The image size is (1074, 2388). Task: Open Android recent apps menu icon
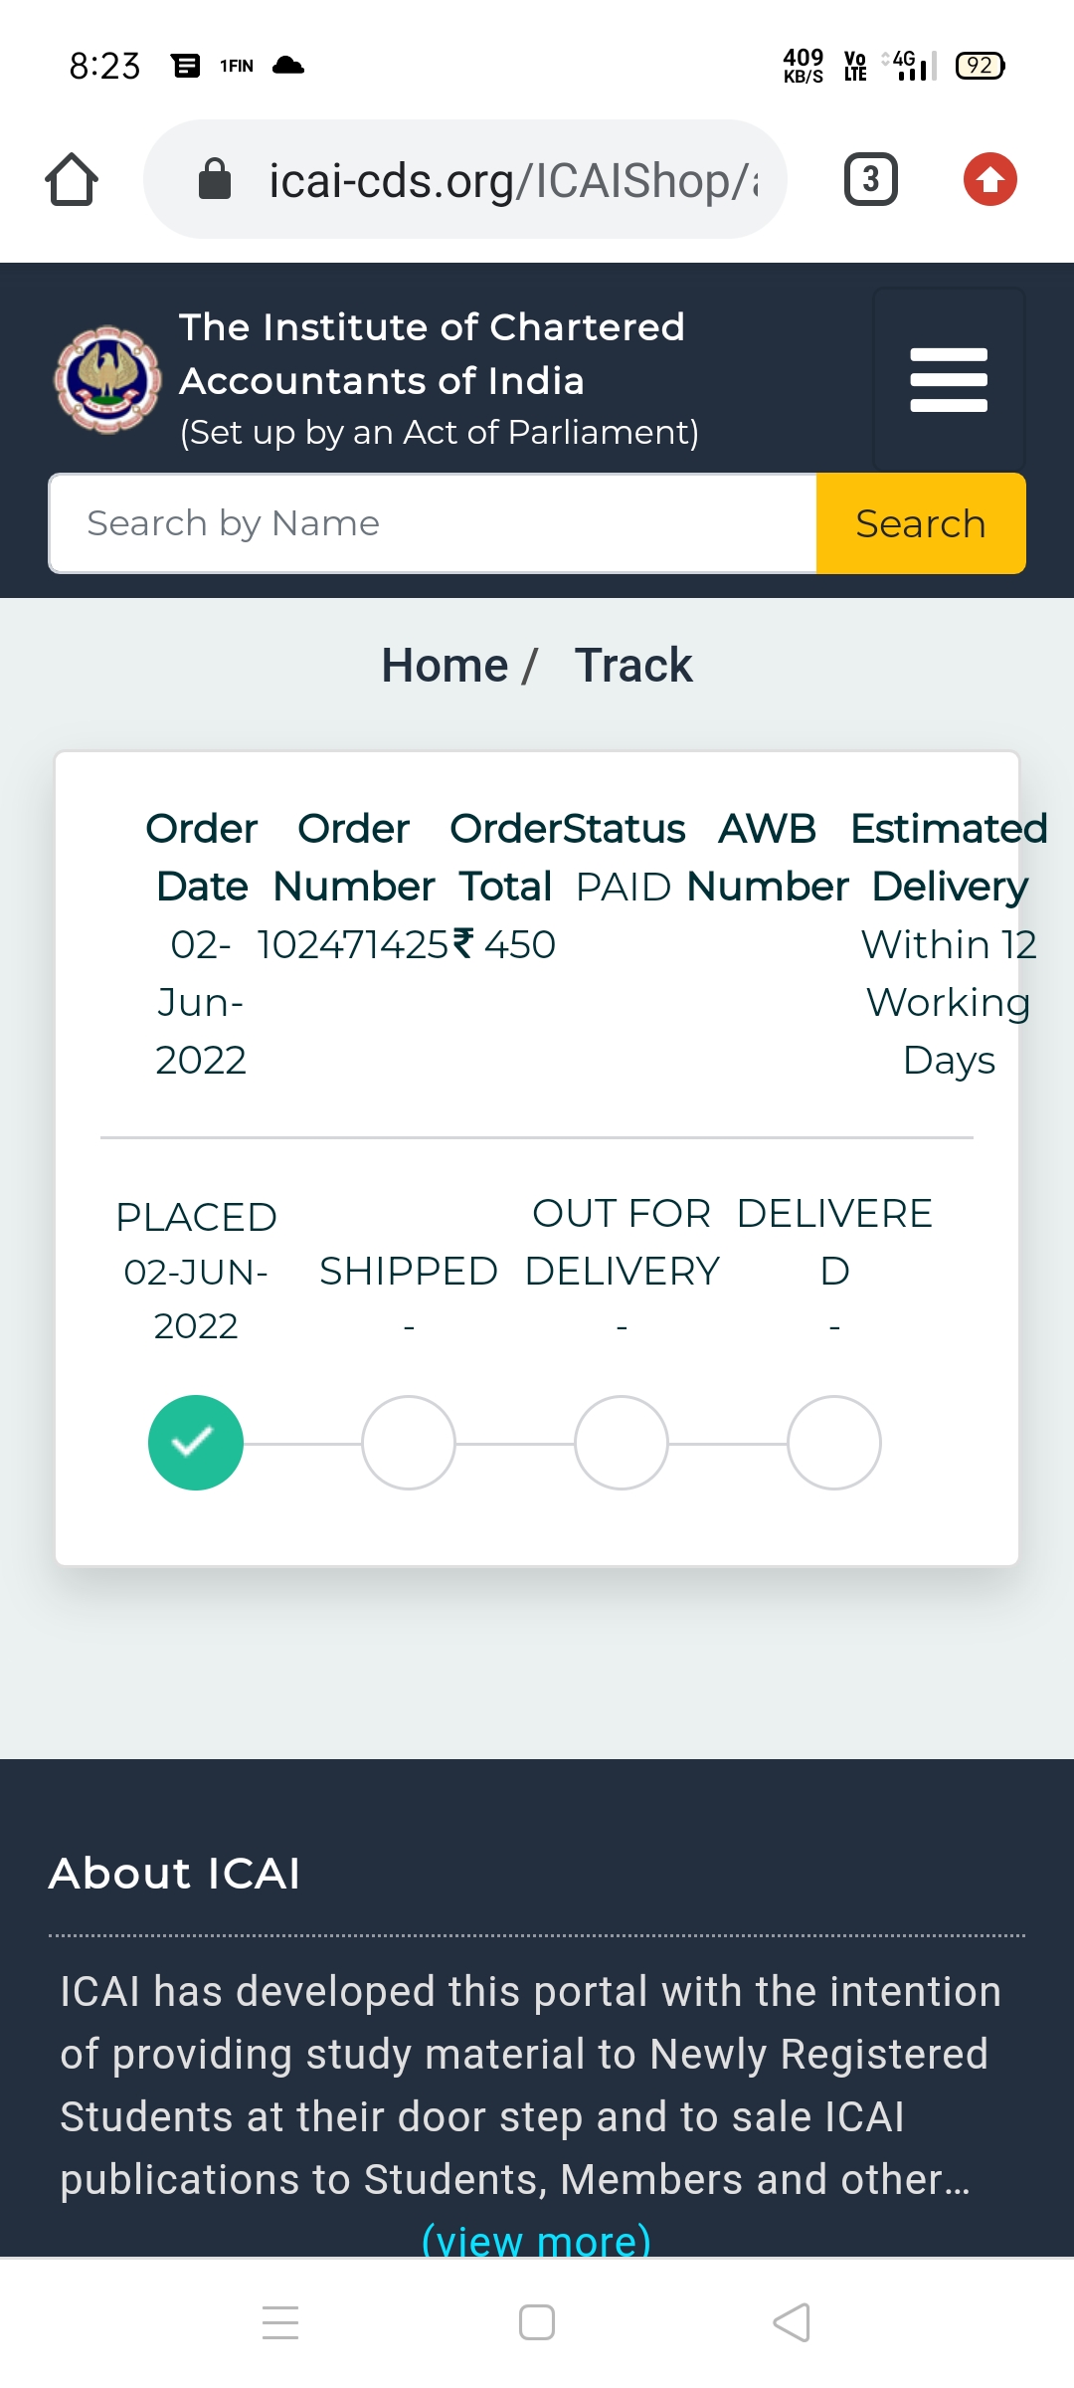click(280, 2323)
